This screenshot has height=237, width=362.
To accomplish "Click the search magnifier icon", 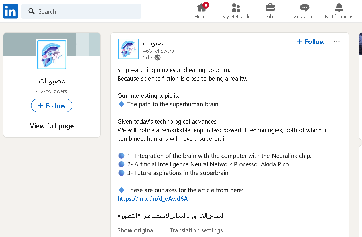I will 32,11.
